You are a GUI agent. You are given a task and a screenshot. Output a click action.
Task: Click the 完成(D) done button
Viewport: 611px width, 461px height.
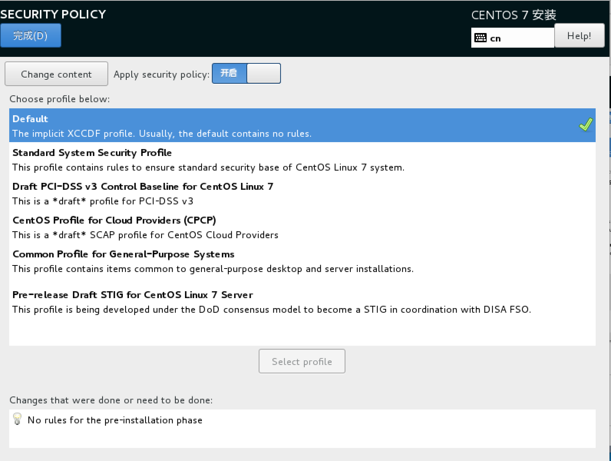point(30,35)
